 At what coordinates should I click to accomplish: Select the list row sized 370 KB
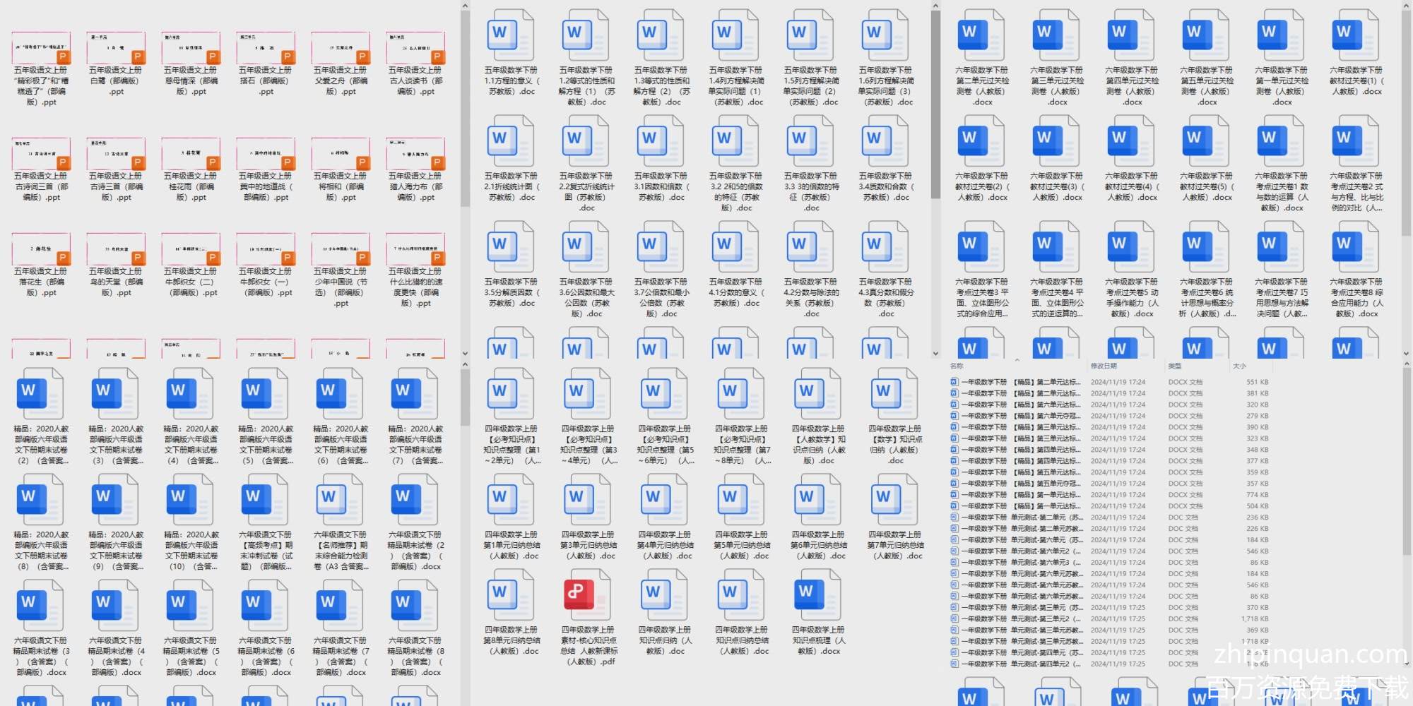[x=1109, y=608]
